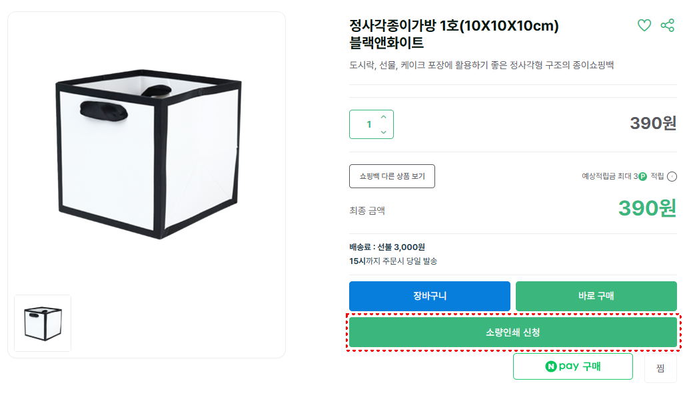Click the 소량인쇄 신청 button
Screen dimensions: 687x393
pos(512,332)
